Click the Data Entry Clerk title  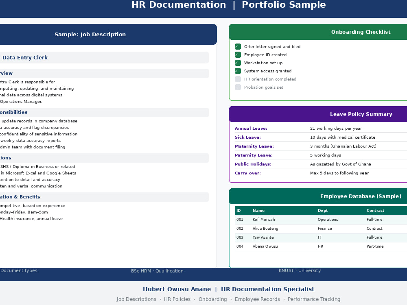(x=25, y=58)
